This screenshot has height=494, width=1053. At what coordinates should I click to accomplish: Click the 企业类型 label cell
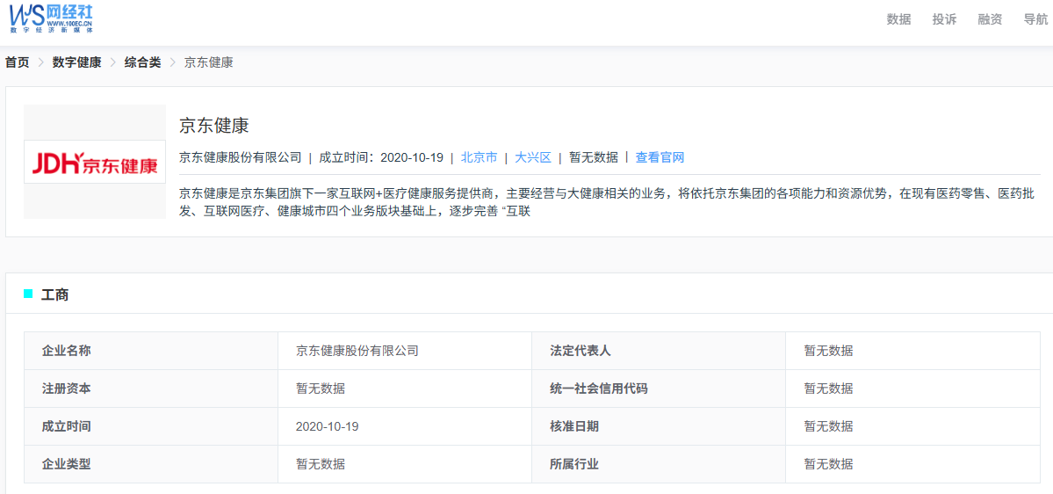[x=151, y=464]
